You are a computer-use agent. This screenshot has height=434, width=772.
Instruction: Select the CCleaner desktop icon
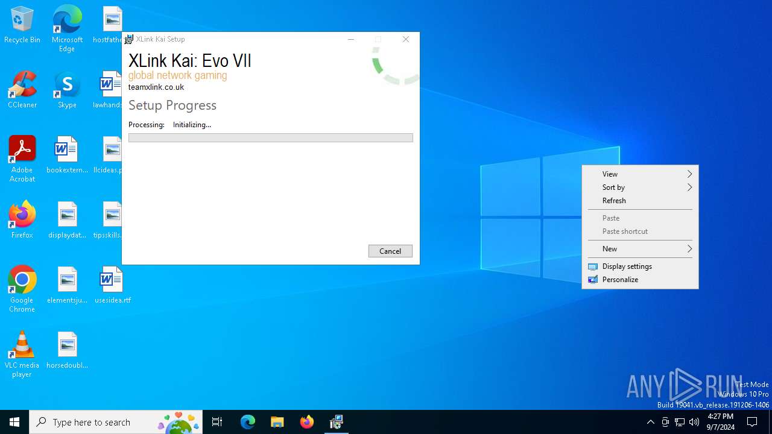point(22,90)
